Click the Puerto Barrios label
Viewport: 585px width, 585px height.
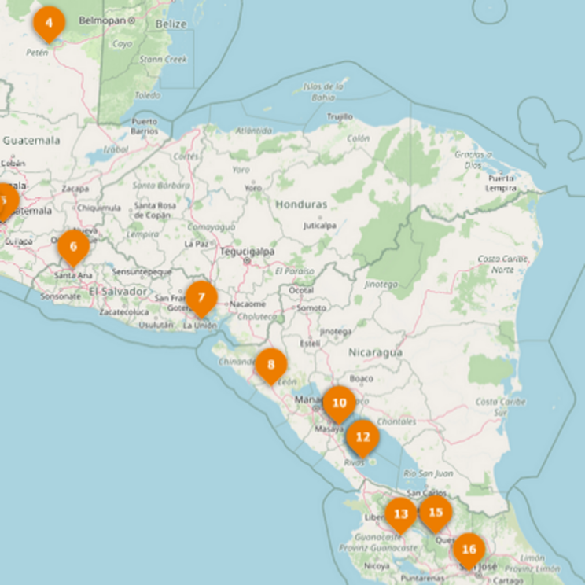(145, 126)
